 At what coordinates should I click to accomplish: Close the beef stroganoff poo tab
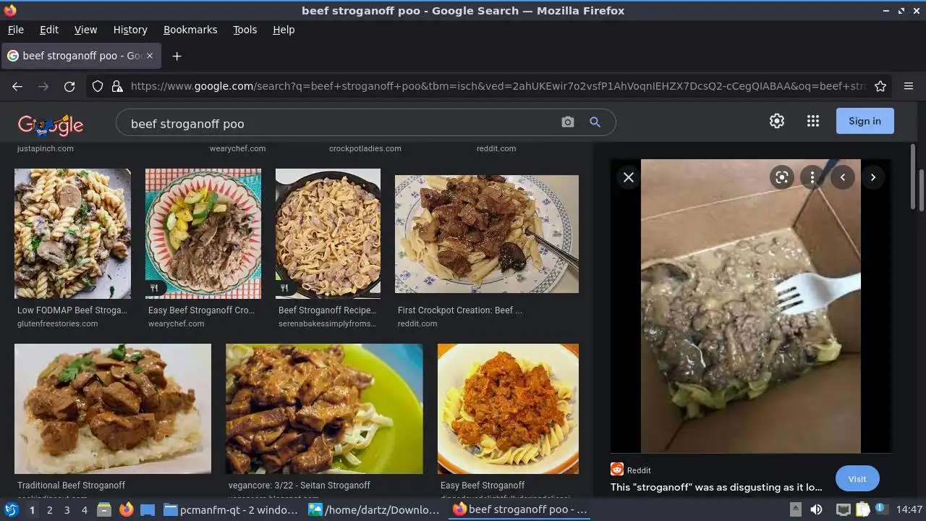(150, 56)
